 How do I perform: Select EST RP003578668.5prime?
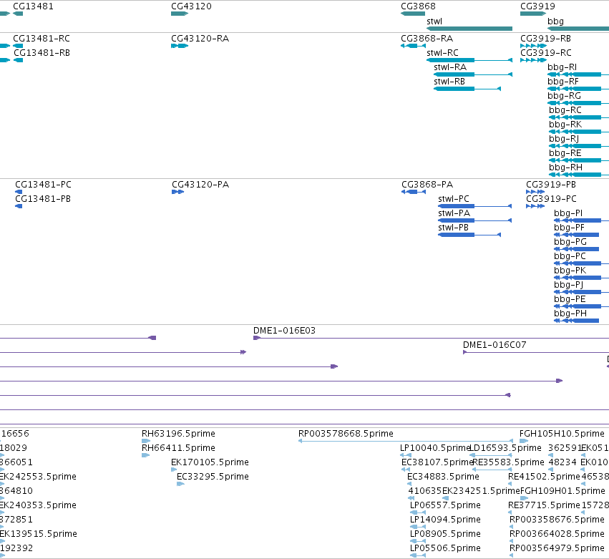tap(406, 441)
